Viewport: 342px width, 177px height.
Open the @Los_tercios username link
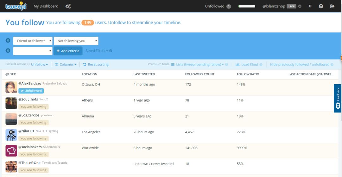29,115
